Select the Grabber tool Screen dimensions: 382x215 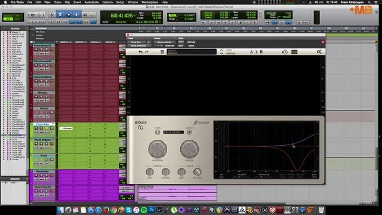76,15
